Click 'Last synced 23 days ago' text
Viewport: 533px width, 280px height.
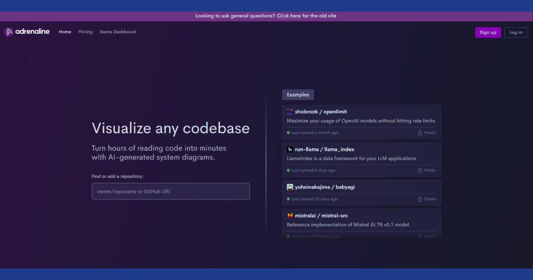click(314, 199)
